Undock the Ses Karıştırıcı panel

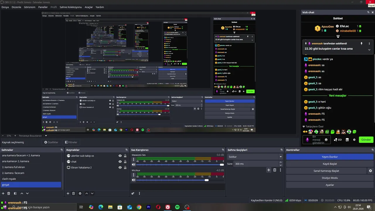[x=223, y=150]
